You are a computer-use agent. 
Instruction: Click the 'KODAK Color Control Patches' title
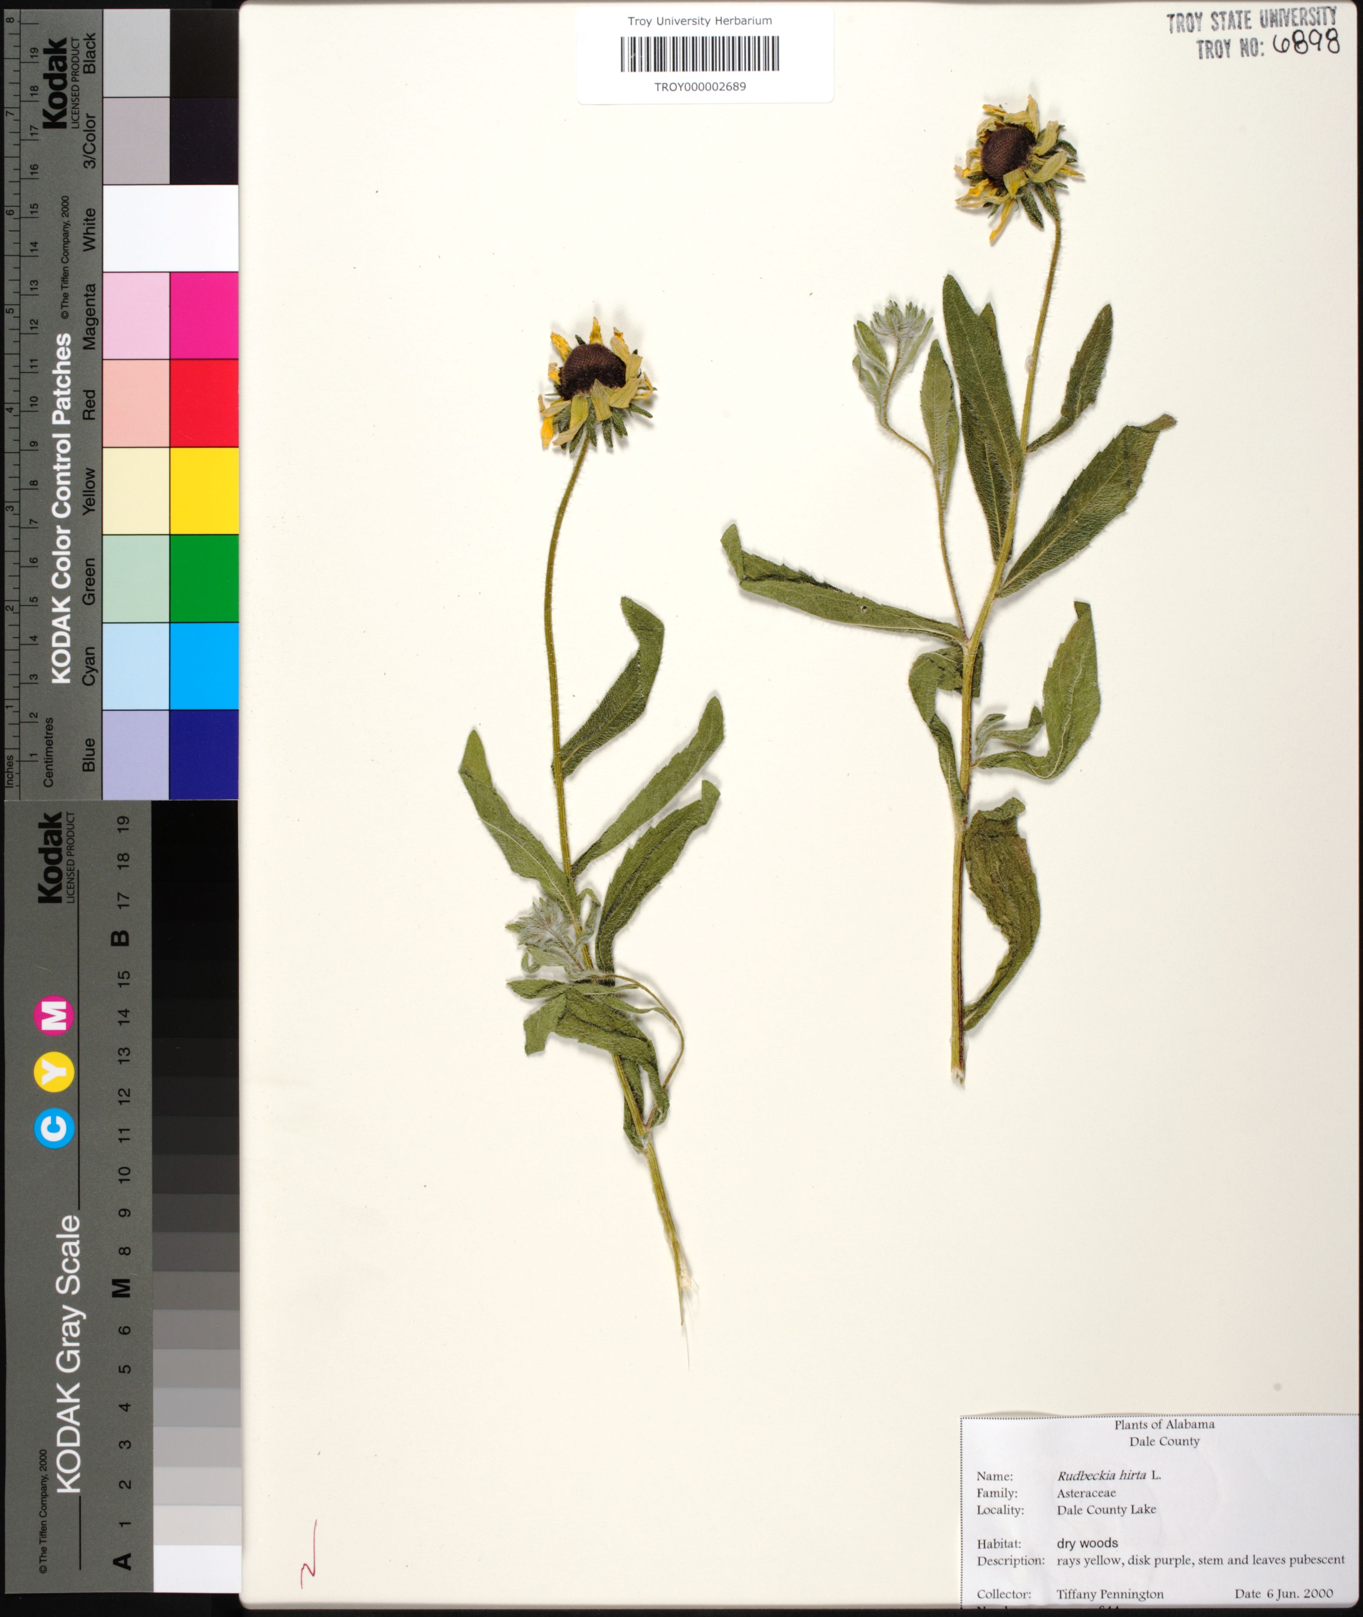pyautogui.click(x=62, y=508)
